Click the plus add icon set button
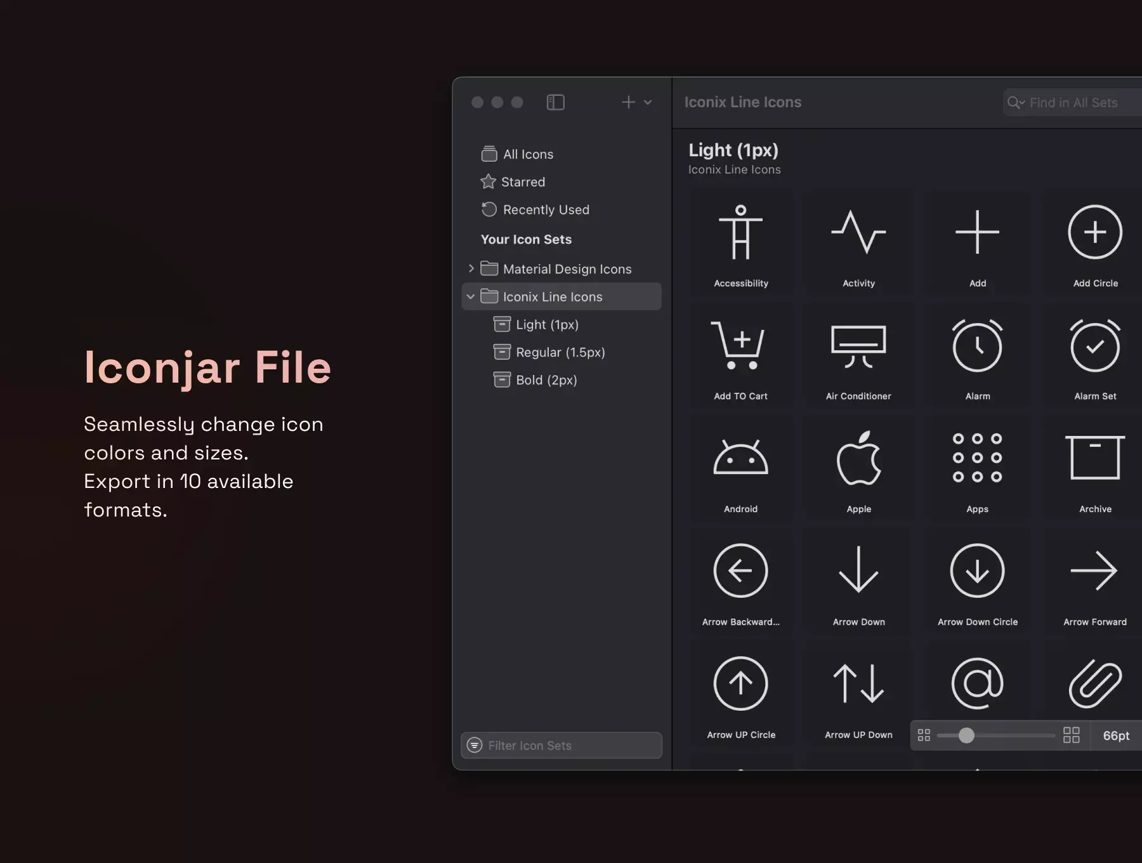This screenshot has height=863, width=1142. pos(628,102)
